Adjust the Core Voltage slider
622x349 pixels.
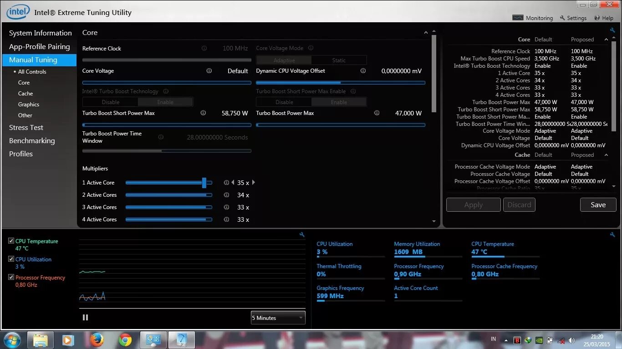[x=167, y=83]
